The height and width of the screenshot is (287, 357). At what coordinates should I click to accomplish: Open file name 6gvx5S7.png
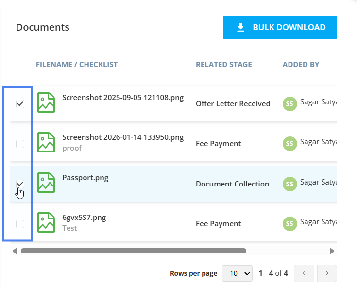[84, 218]
